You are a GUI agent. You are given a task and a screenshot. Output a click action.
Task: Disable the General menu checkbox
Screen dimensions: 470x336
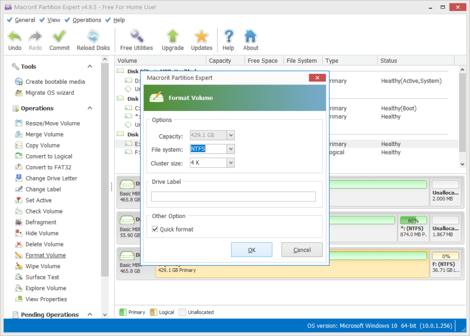[9, 20]
